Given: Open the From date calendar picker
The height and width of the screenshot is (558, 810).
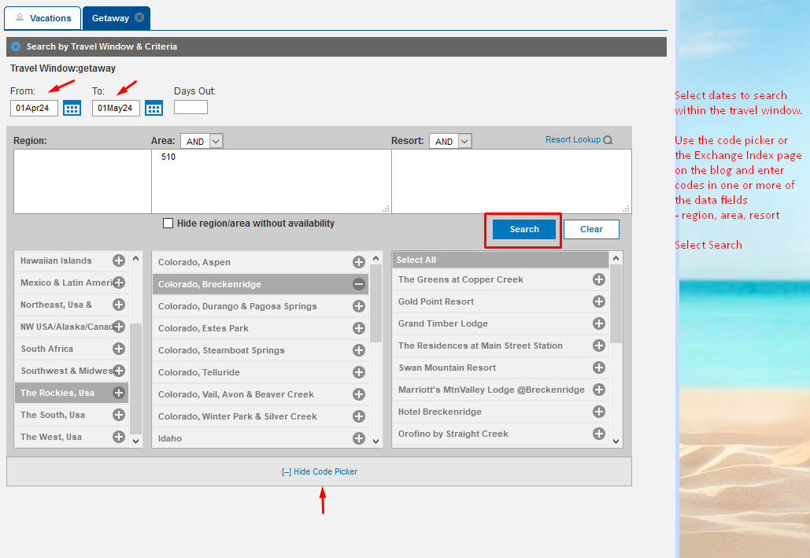Looking at the screenshot, I should (x=72, y=109).
